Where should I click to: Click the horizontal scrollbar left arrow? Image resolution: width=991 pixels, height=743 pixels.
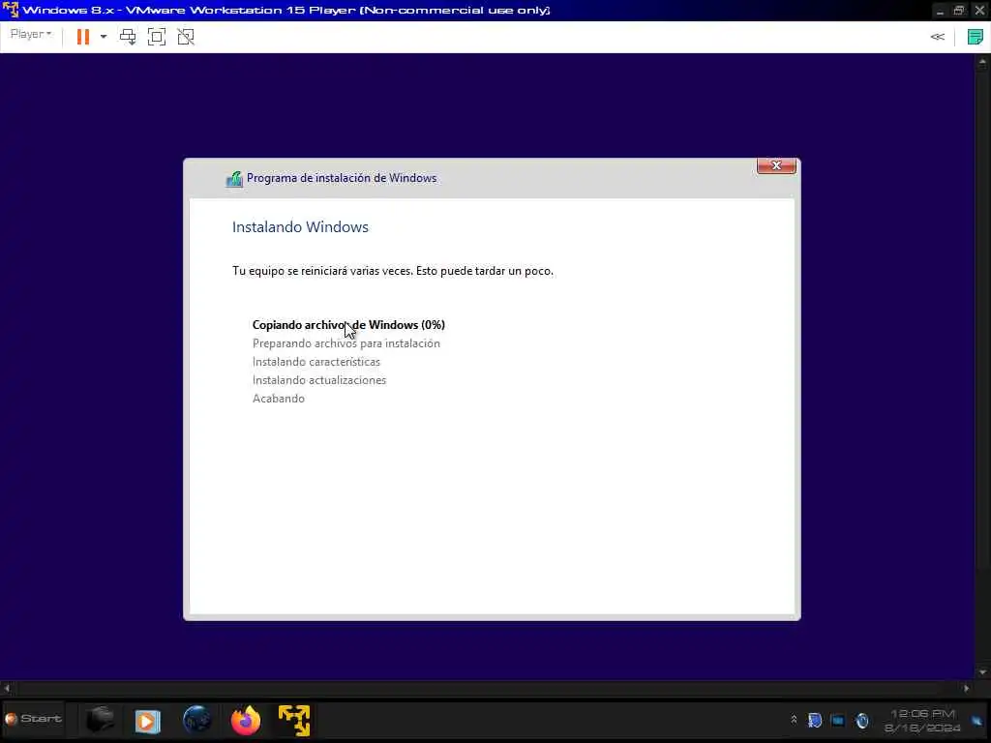[7, 688]
